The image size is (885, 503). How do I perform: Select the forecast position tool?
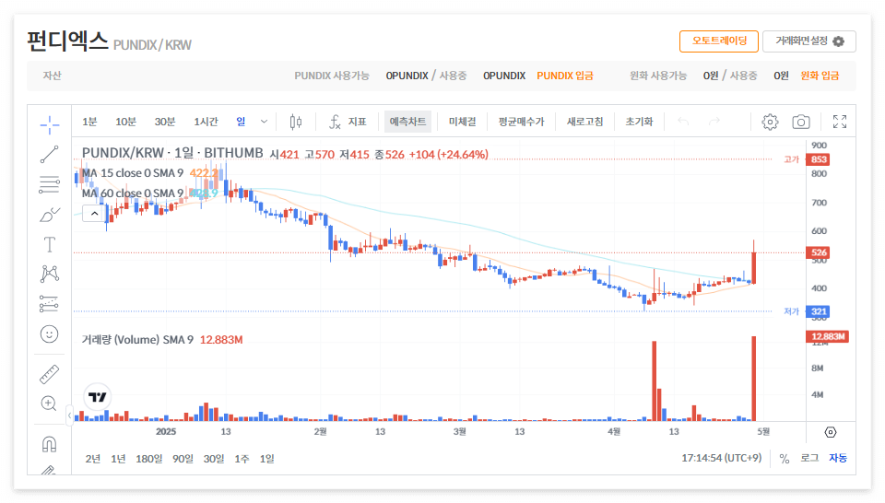50,304
